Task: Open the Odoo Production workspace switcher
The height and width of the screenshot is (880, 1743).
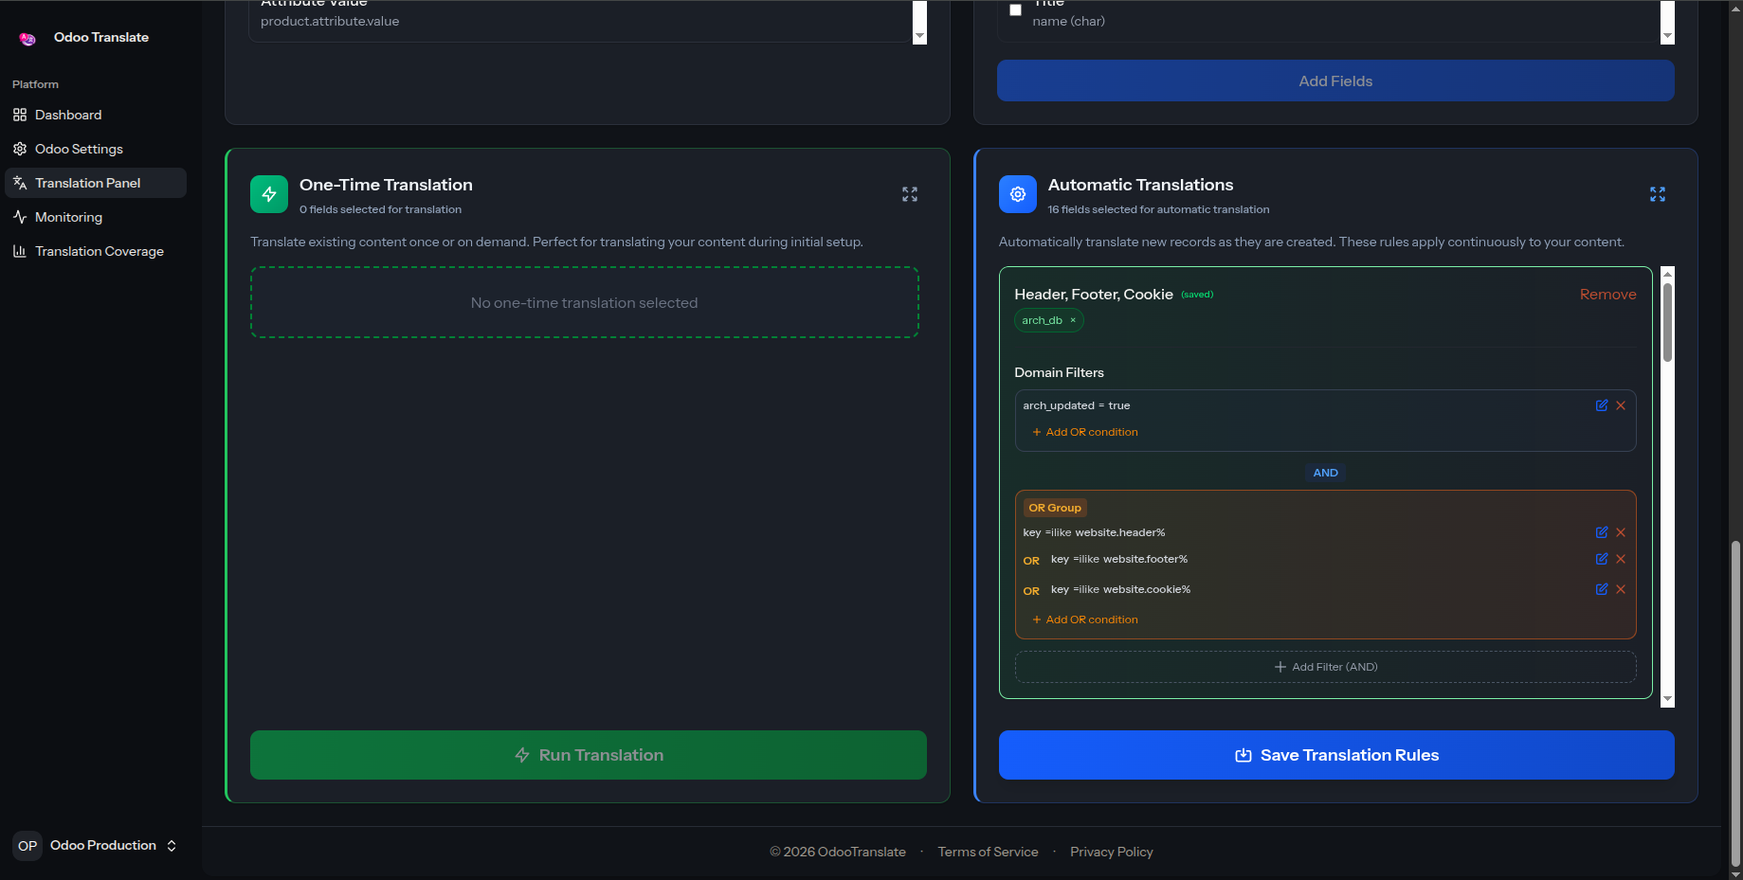Action: click(96, 846)
